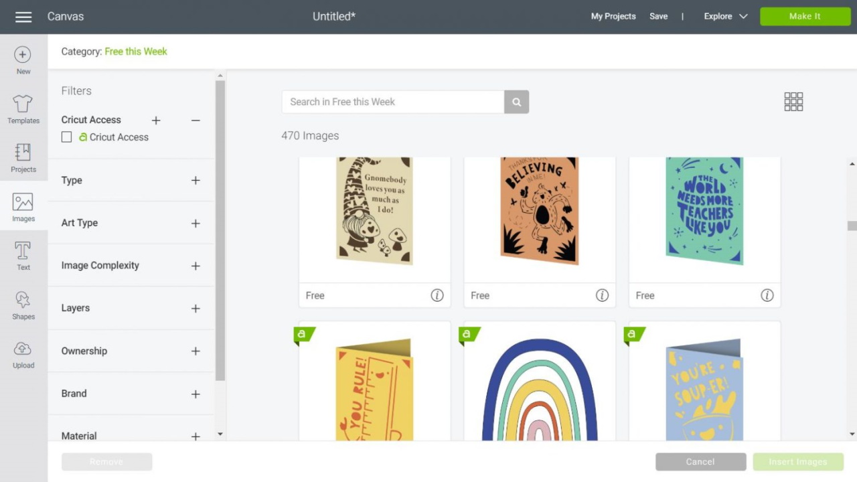Viewport: 857px width, 482px height.
Task: Click the search magnifier button
Action: point(516,102)
